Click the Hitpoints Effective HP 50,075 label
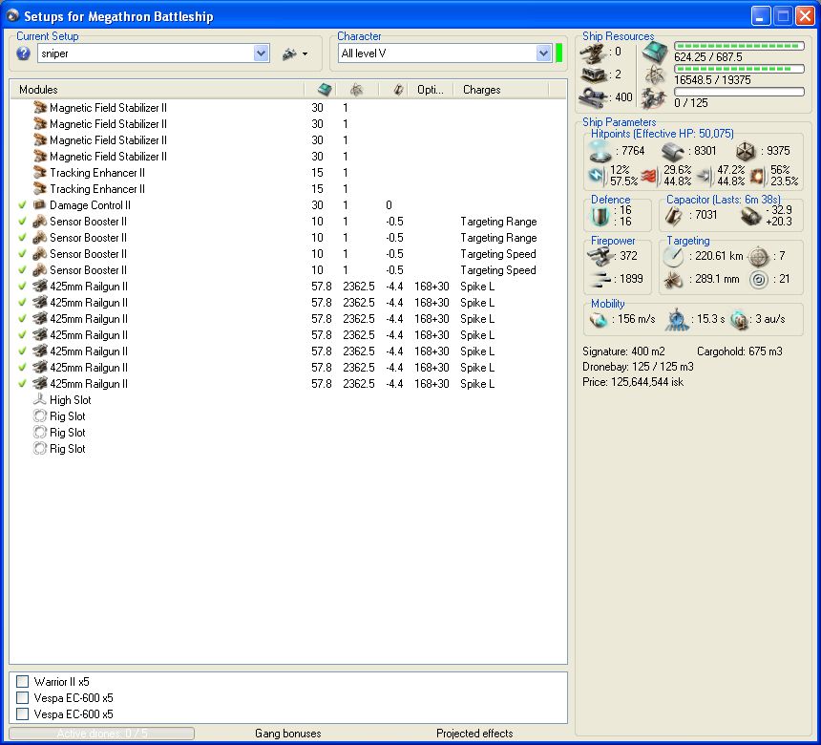This screenshot has width=821, height=745. [x=663, y=134]
